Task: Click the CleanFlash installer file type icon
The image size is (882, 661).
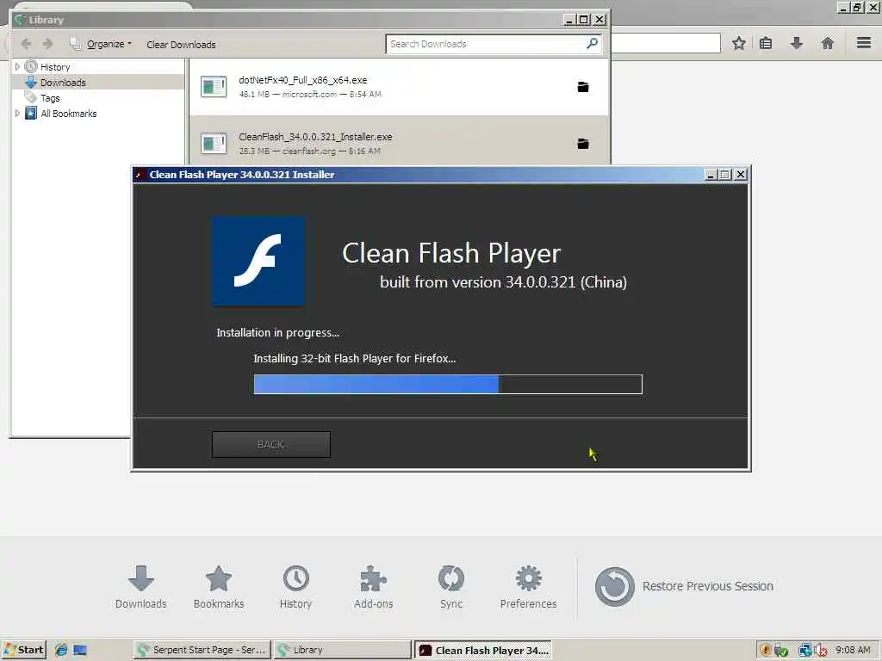Action: click(x=214, y=144)
